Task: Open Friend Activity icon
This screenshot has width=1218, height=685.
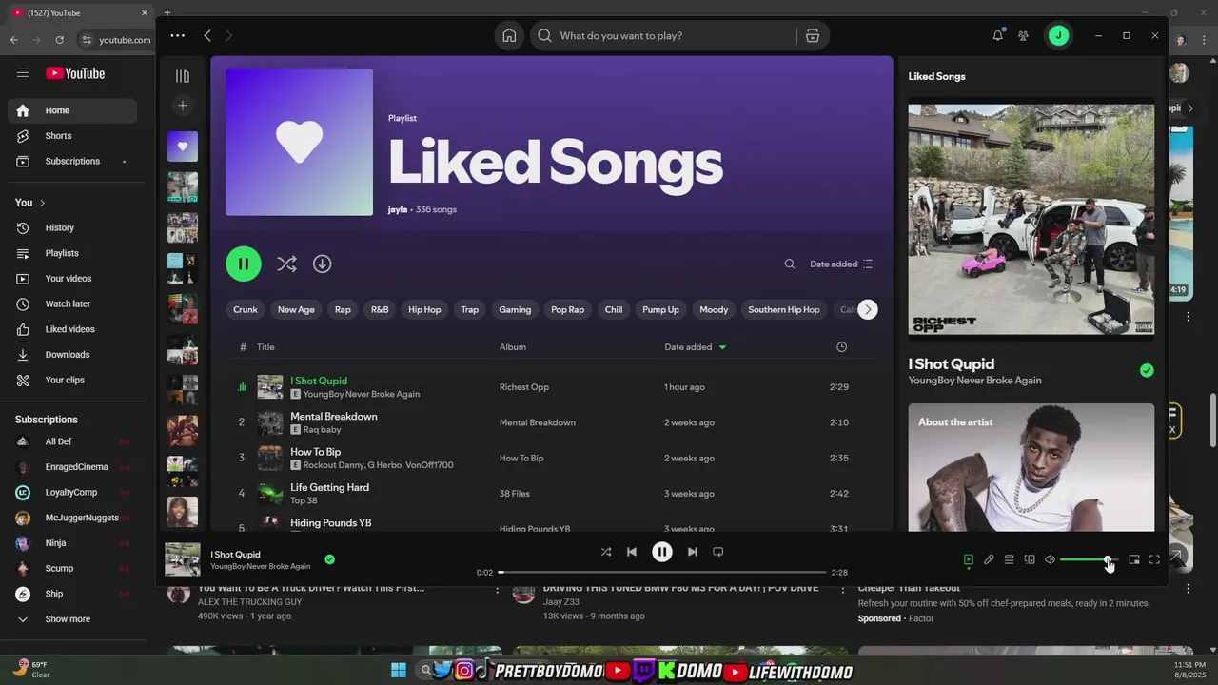Action: (1023, 35)
